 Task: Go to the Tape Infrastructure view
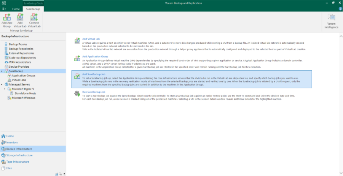click(x=18, y=162)
